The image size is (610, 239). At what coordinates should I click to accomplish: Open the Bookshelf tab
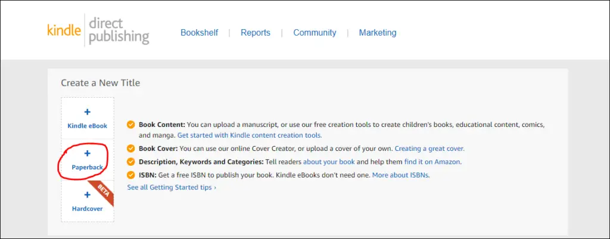[199, 33]
